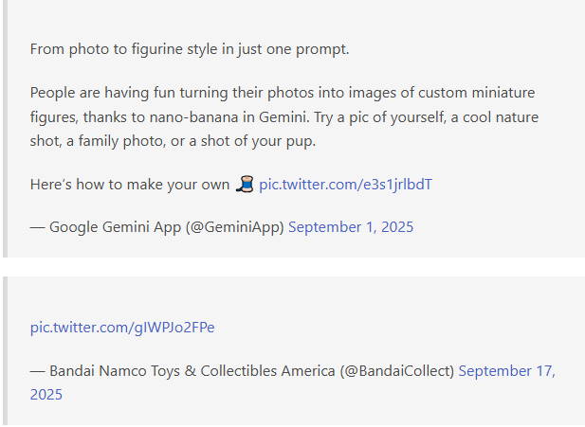Click the phrase "custom miniature figures"

click(x=455, y=93)
